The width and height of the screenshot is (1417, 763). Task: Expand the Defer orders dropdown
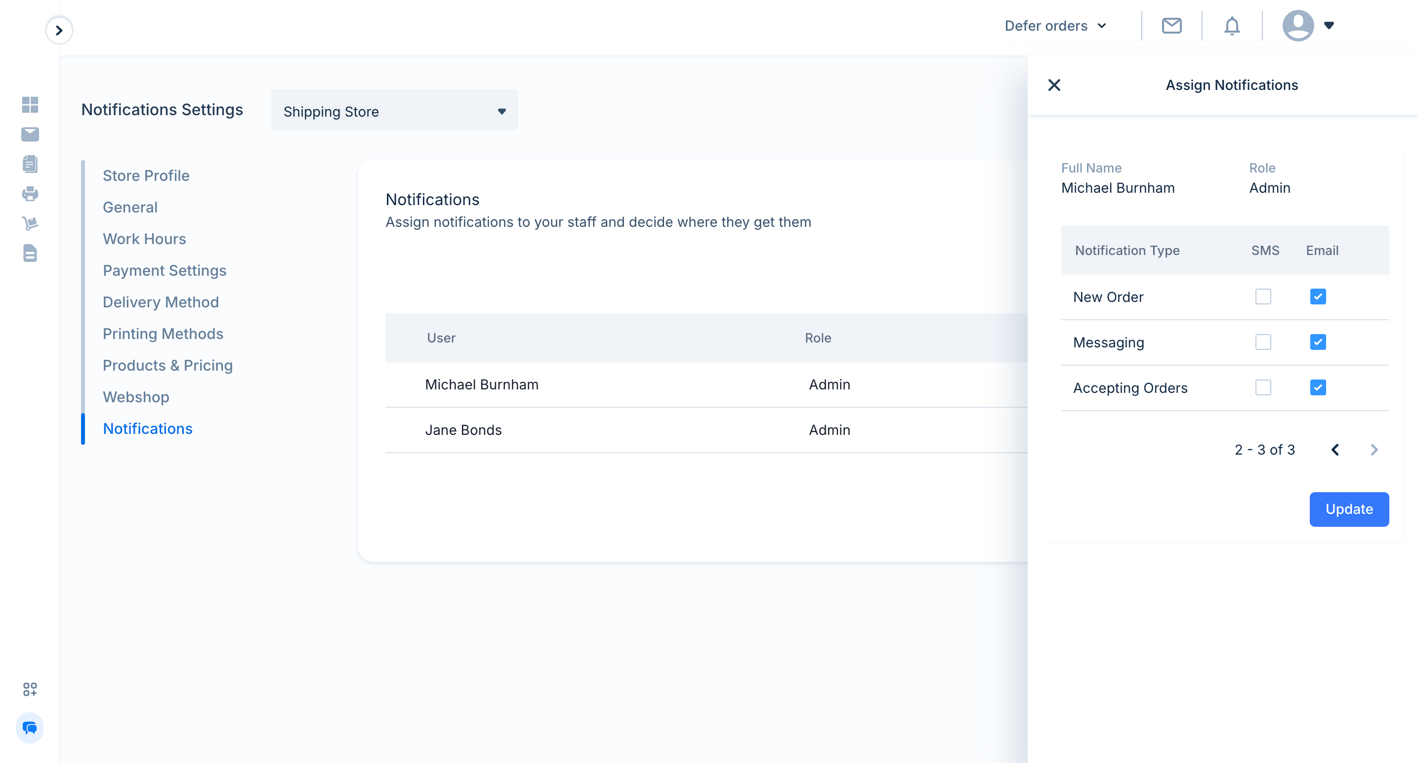click(x=1055, y=26)
